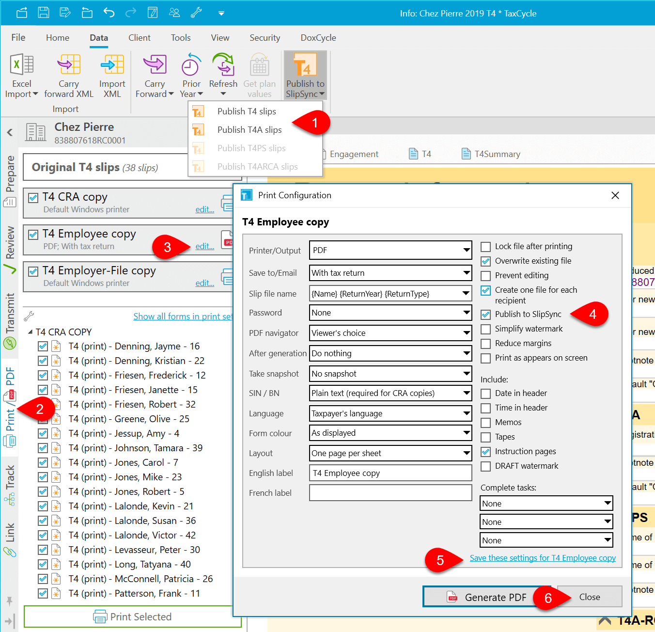
Task: Click edit link for T4 Employee copy
Action: click(x=205, y=246)
